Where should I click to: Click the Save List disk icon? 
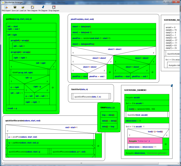pos(15,7)
